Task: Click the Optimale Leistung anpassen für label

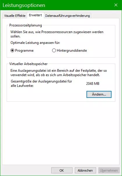Action: [35, 43]
